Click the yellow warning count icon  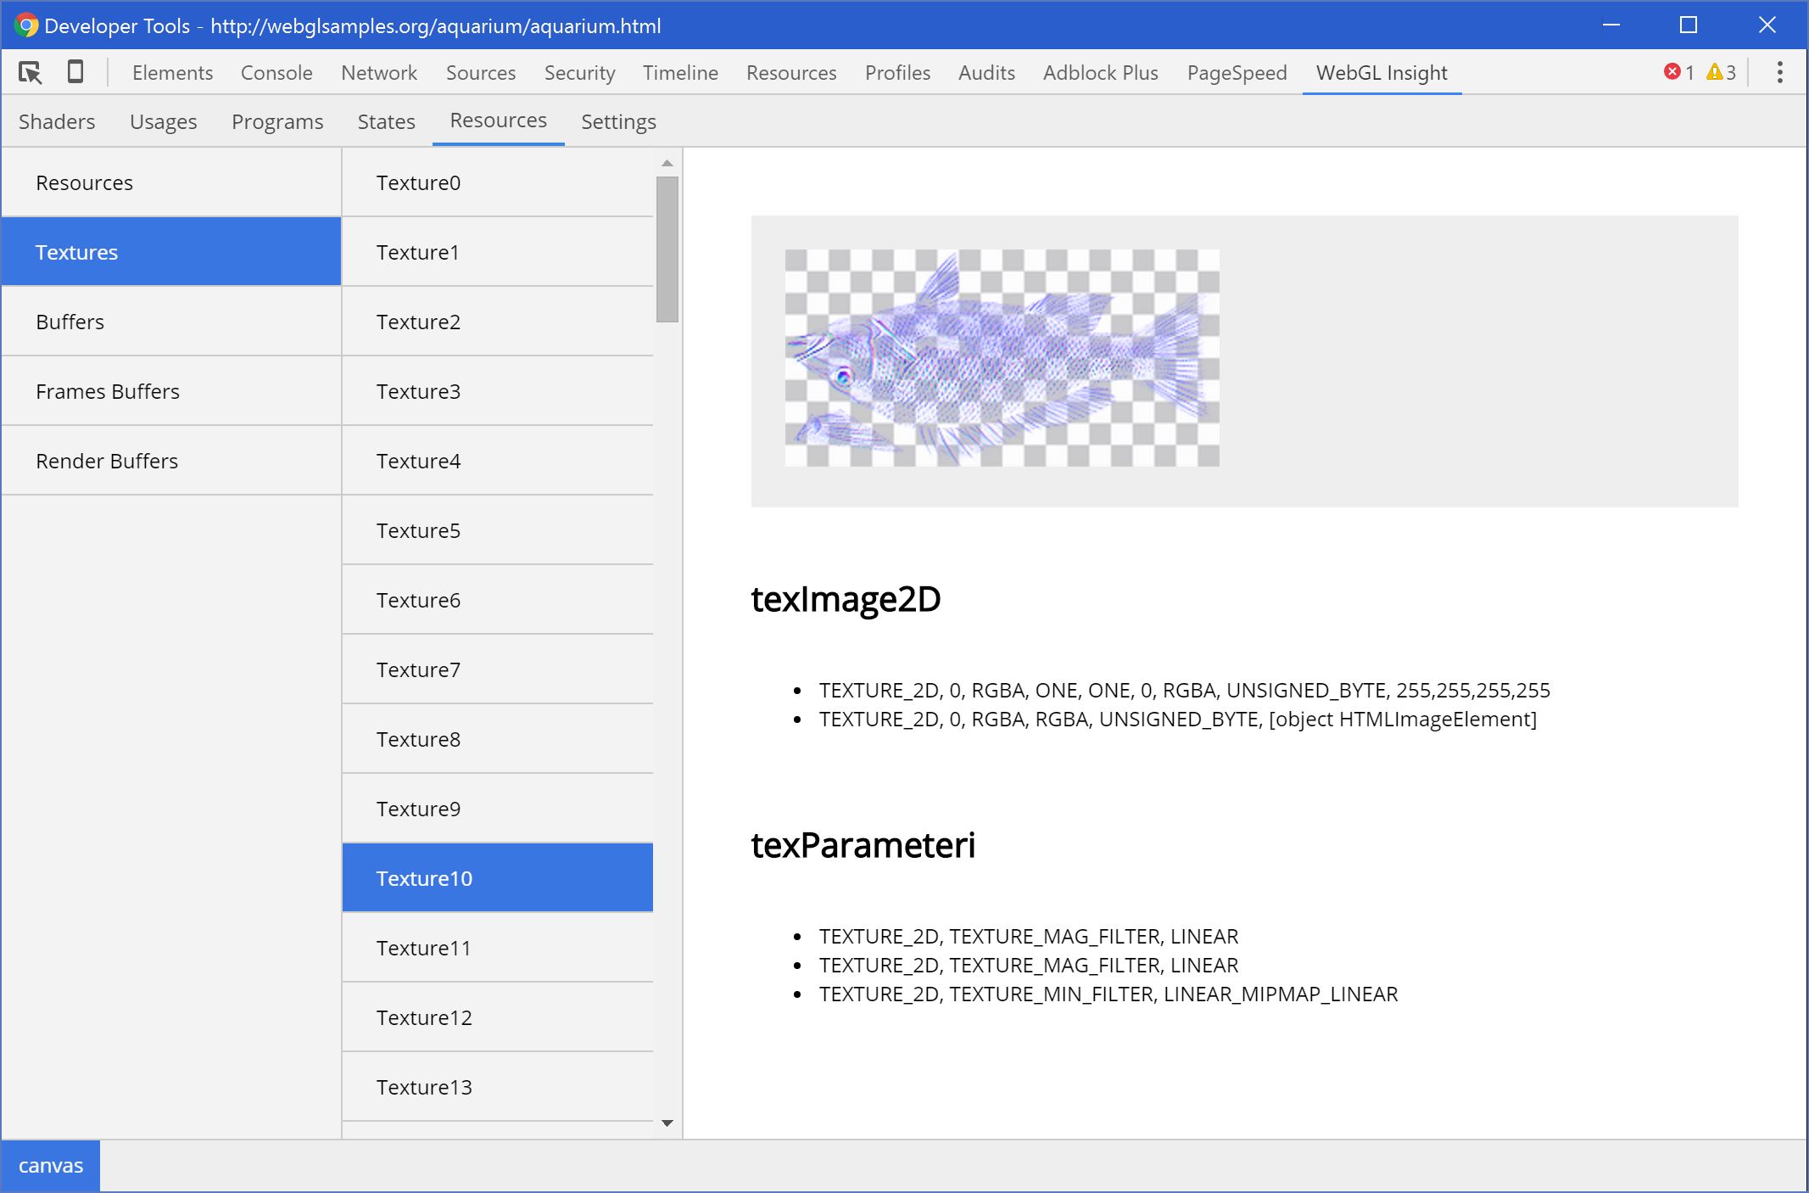tap(1714, 72)
